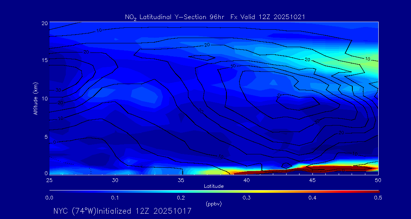411x219 pixels.
Task: Click the NYC (74°W) Initialized footer text
Action: click(x=122, y=211)
